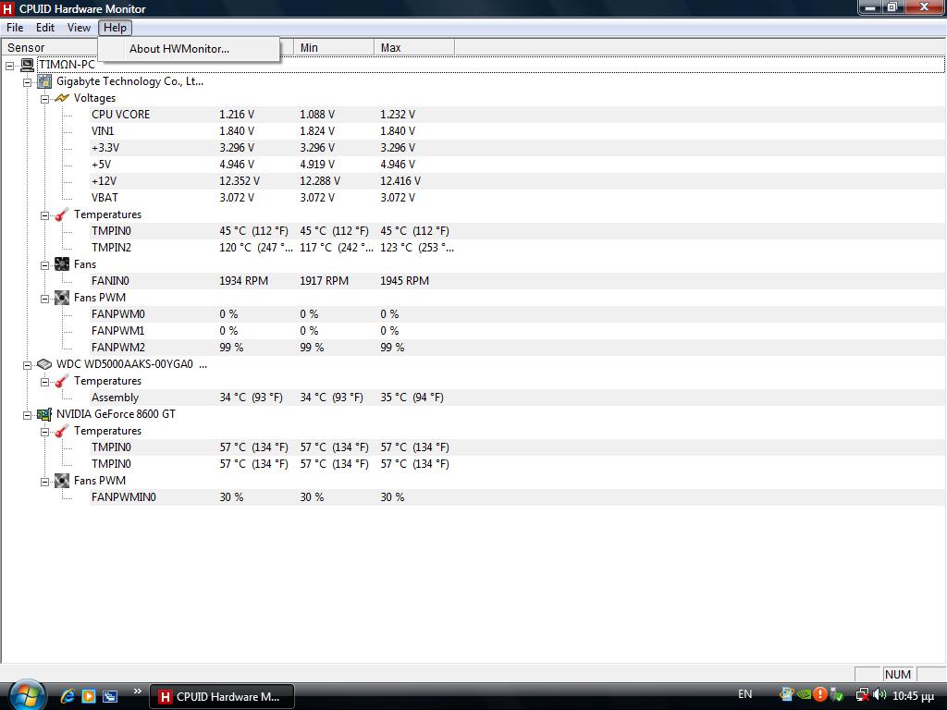Launch Internet Explorer from Quick Launch
The width and height of the screenshot is (947, 710).
coord(68,696)
